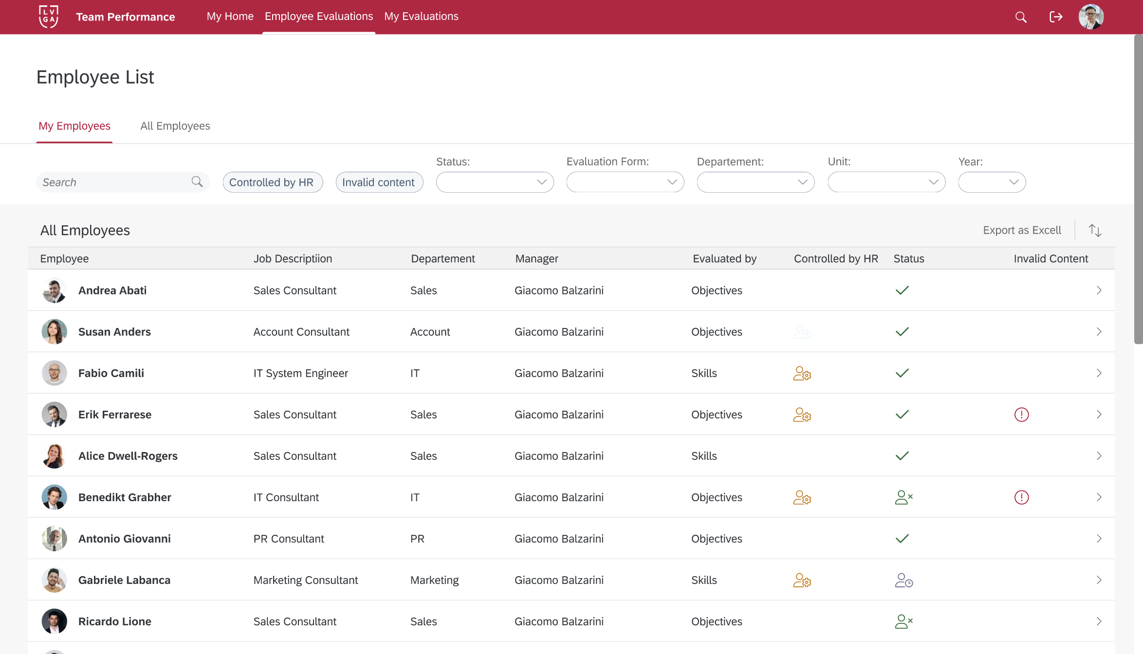This screenshot has width=1143, height=654.
Task: Toggle the Invalid content filter
Action: pos(379,182)
